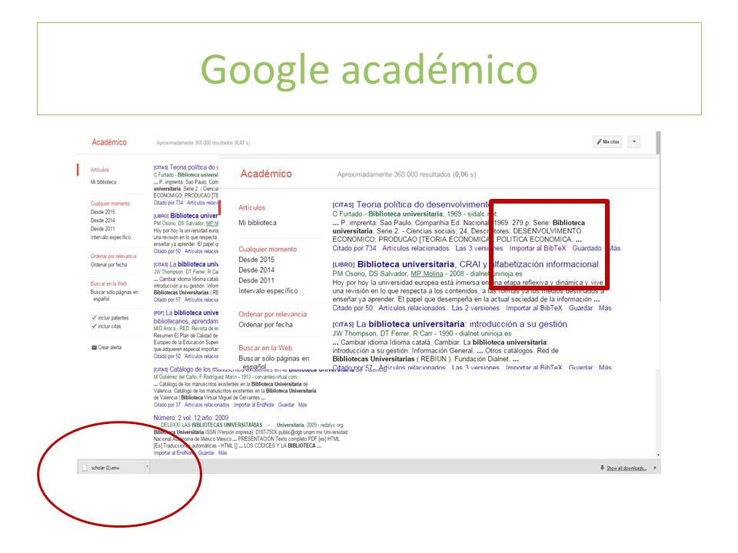Click Más on the CRAI y alfabetización result
Image resolution: width=738 pixels, height=553 pixels.
click(x=605, y=308)
